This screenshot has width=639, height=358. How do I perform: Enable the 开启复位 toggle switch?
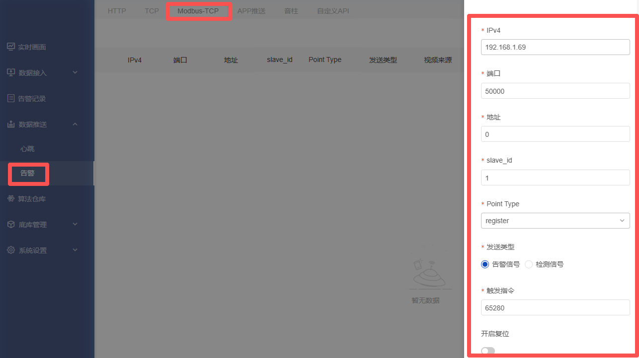point(488,351)
